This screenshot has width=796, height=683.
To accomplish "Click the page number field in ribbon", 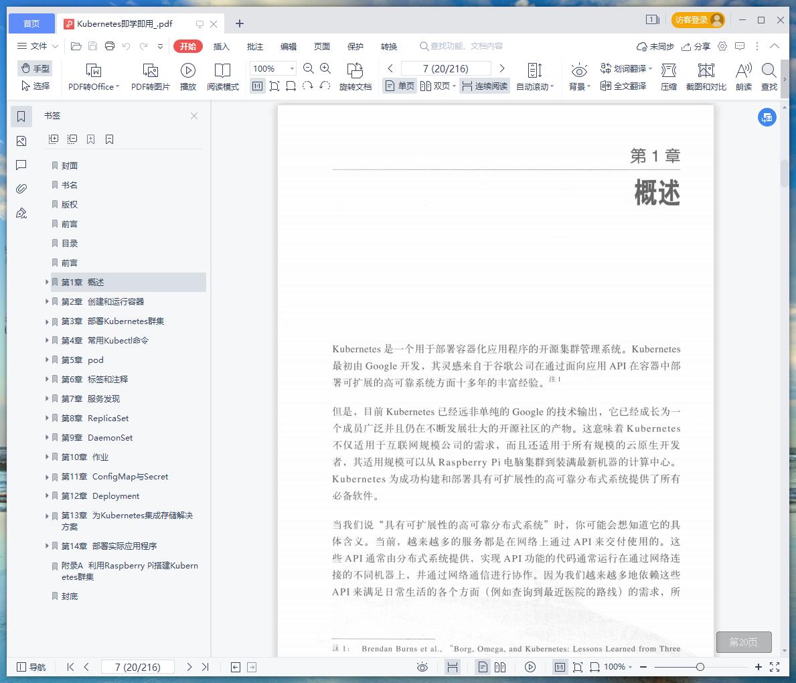I will (x=446, y=68).
